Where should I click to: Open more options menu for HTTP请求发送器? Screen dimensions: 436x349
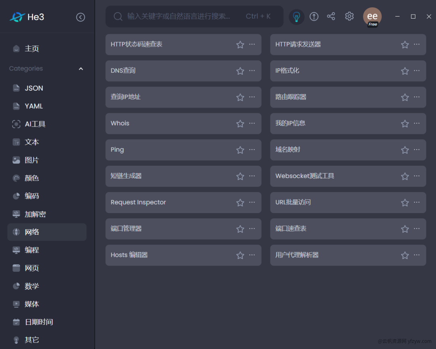417,44
